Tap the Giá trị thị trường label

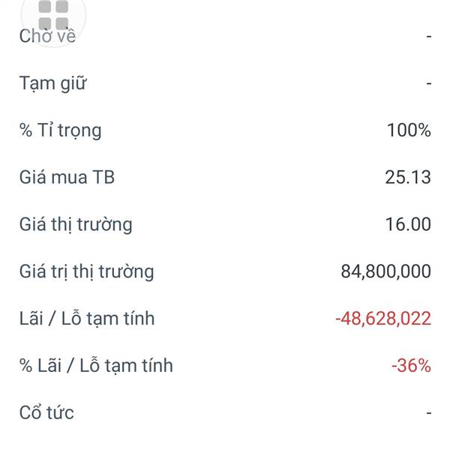coord(87,271)
